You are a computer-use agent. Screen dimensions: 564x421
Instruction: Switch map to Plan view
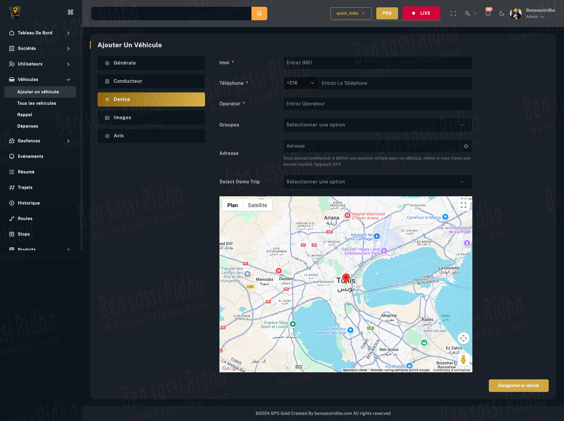coord(232,205)
